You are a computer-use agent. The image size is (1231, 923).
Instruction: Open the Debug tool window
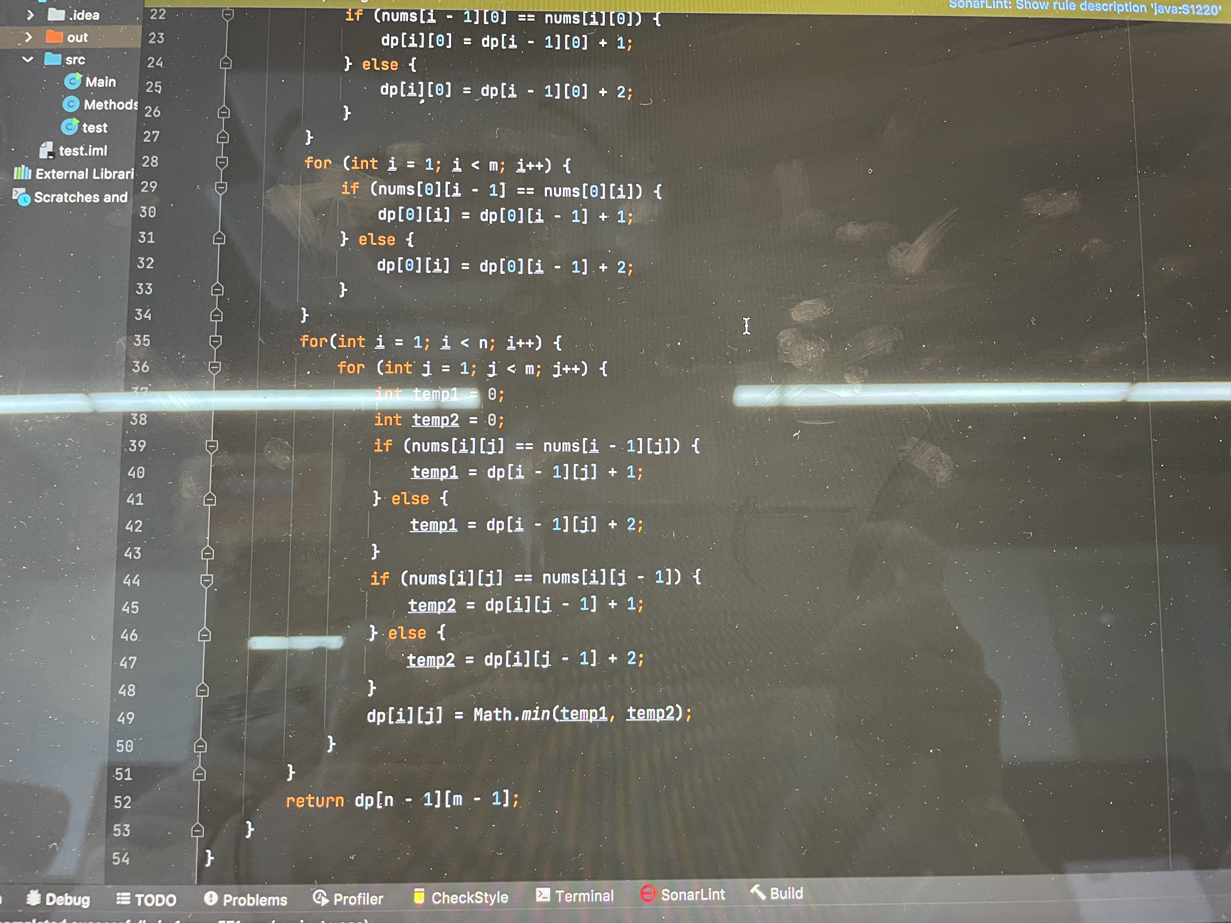coord(58,899)
